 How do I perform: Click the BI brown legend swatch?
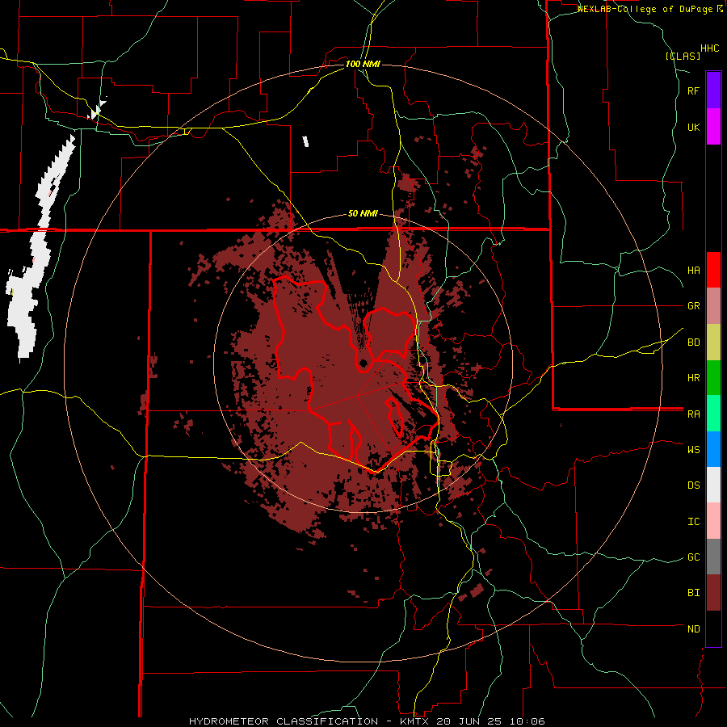[x=713, y=593]
